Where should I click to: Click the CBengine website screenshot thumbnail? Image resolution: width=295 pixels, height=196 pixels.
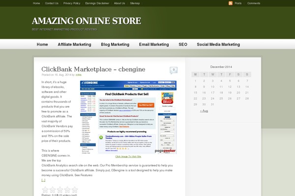pyautogui.click(x=128, y=117)
